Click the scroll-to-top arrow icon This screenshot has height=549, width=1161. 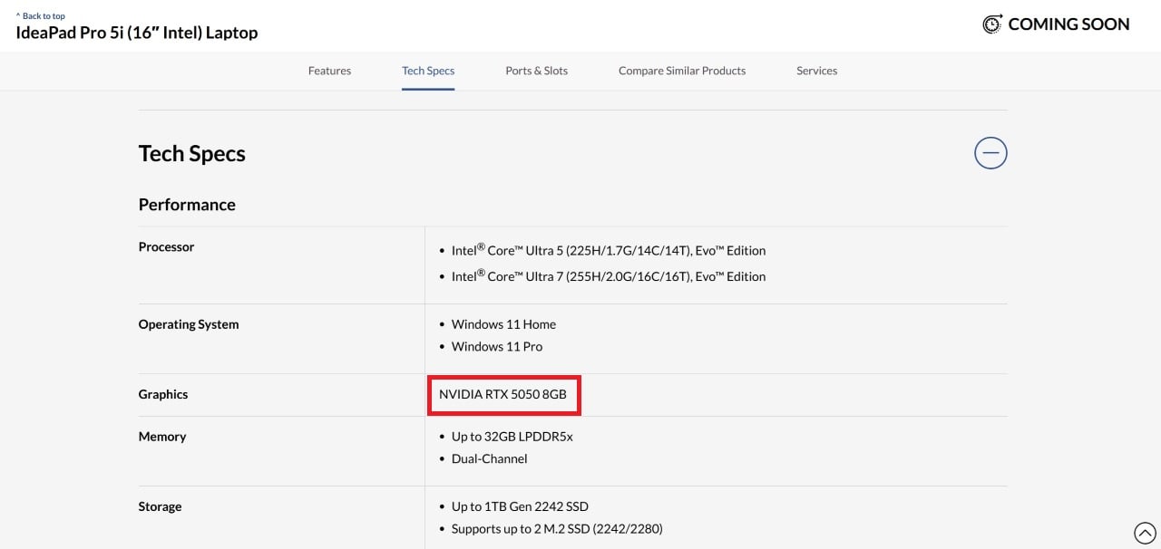tap(1146, 534)
